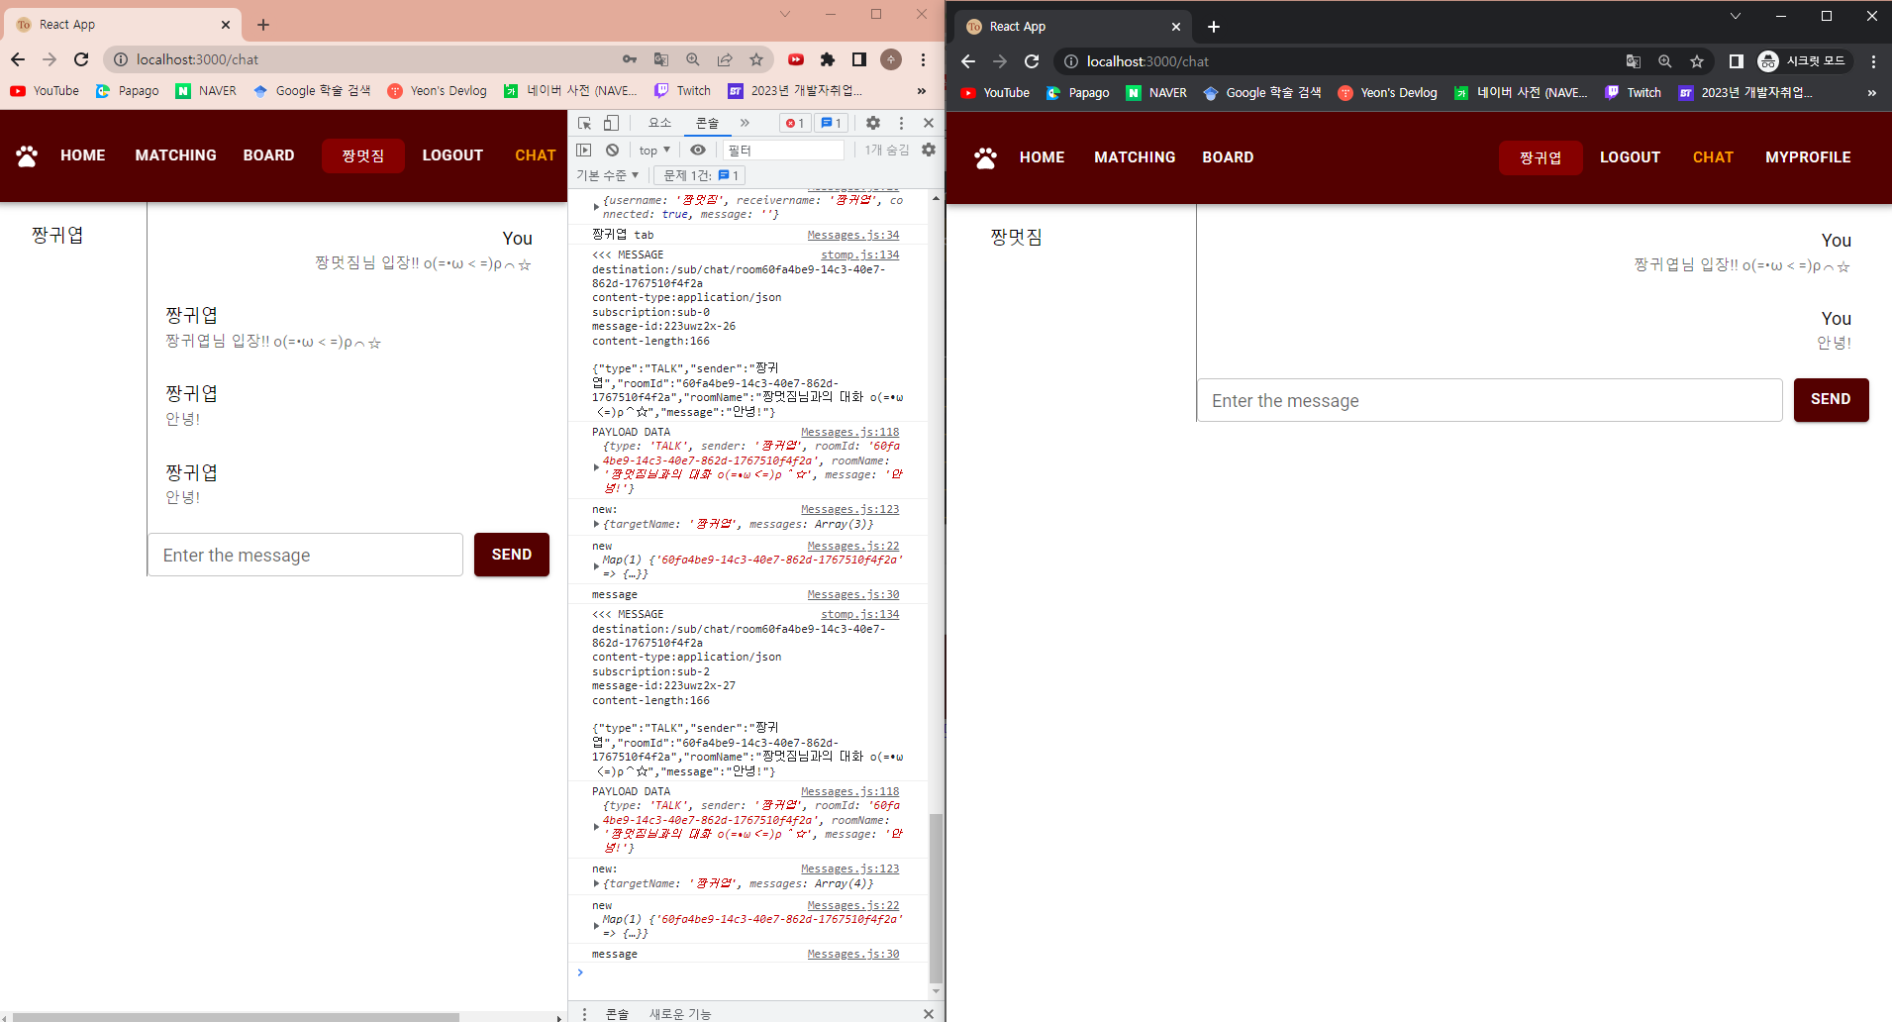Toggle the console sidebar panel
The image size is (1892, 1022).
tap(584, 150)
